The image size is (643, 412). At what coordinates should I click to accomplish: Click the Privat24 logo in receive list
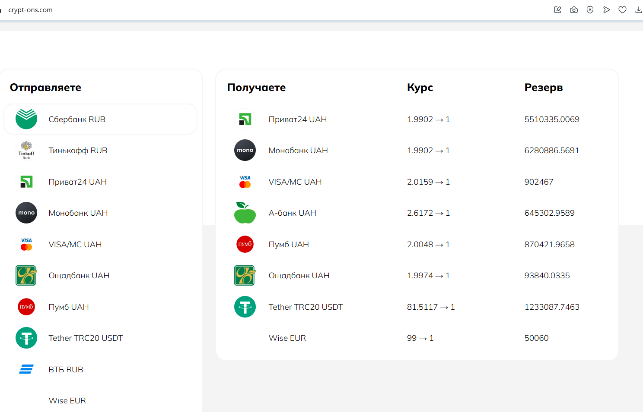tap(245, 119)
